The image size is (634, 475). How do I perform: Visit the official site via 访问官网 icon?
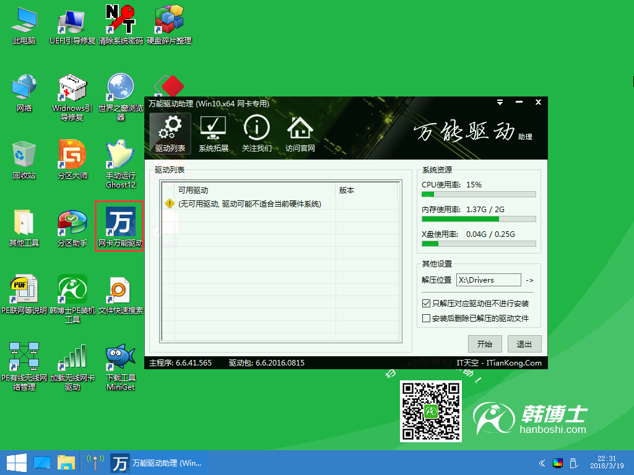click(300, 132)
